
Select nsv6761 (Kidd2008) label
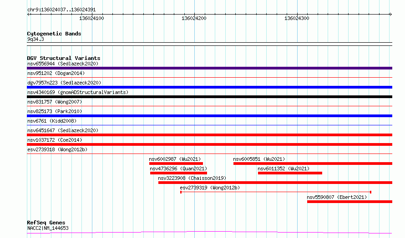click(x=52, y=121)
